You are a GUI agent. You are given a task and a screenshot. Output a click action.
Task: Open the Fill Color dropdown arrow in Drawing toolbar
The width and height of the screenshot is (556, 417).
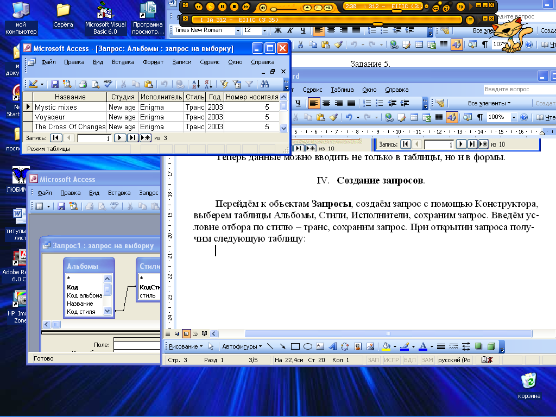(x=395, y=347)
